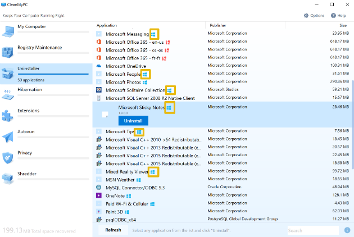
Task: Sort by the Publisher column header
Action: [218, 25]
